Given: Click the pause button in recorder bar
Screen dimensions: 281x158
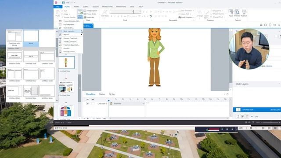Looking at the screenshot, I should pyautogui.click(x=227, y=129).
